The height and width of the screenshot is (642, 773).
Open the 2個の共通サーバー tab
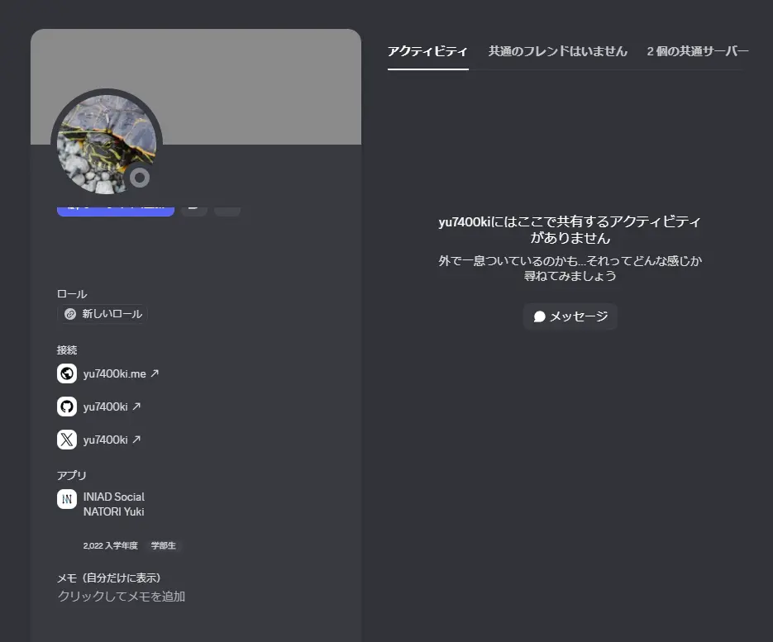tap(695, 51)
